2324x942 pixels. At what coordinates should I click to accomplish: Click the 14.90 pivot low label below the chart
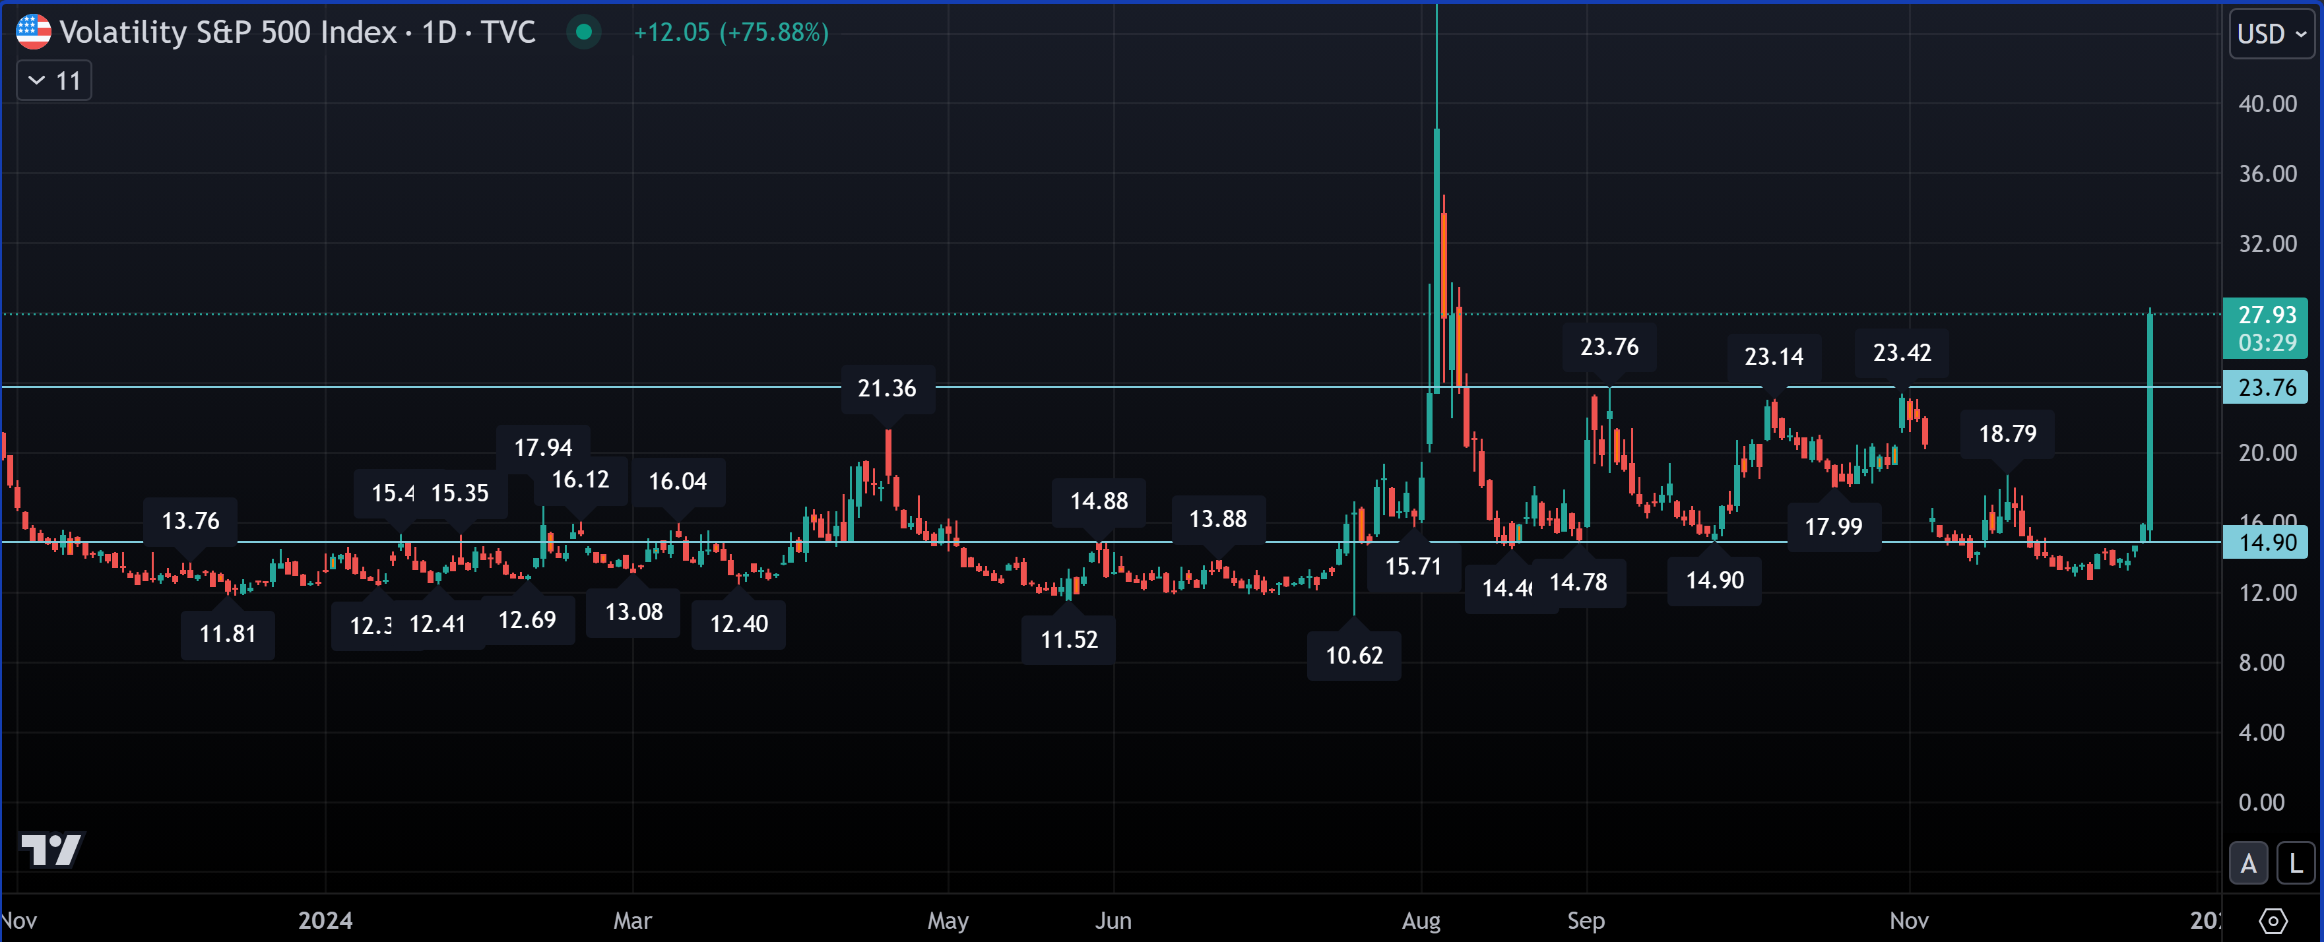[x=1715, y=581]
